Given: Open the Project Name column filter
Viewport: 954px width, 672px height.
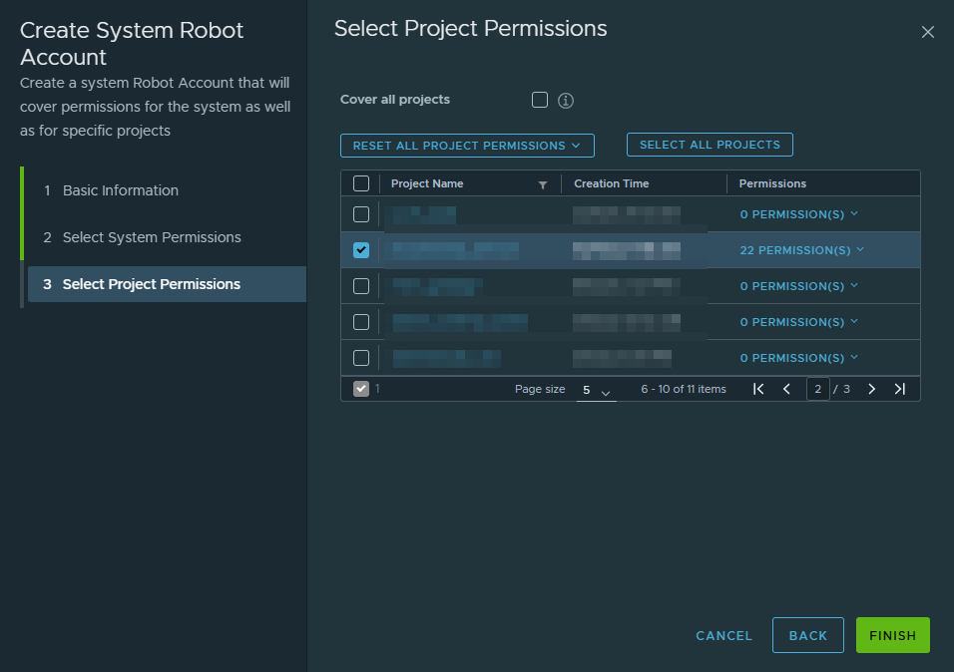Looking at the screenshot, I should pos(543,184).
